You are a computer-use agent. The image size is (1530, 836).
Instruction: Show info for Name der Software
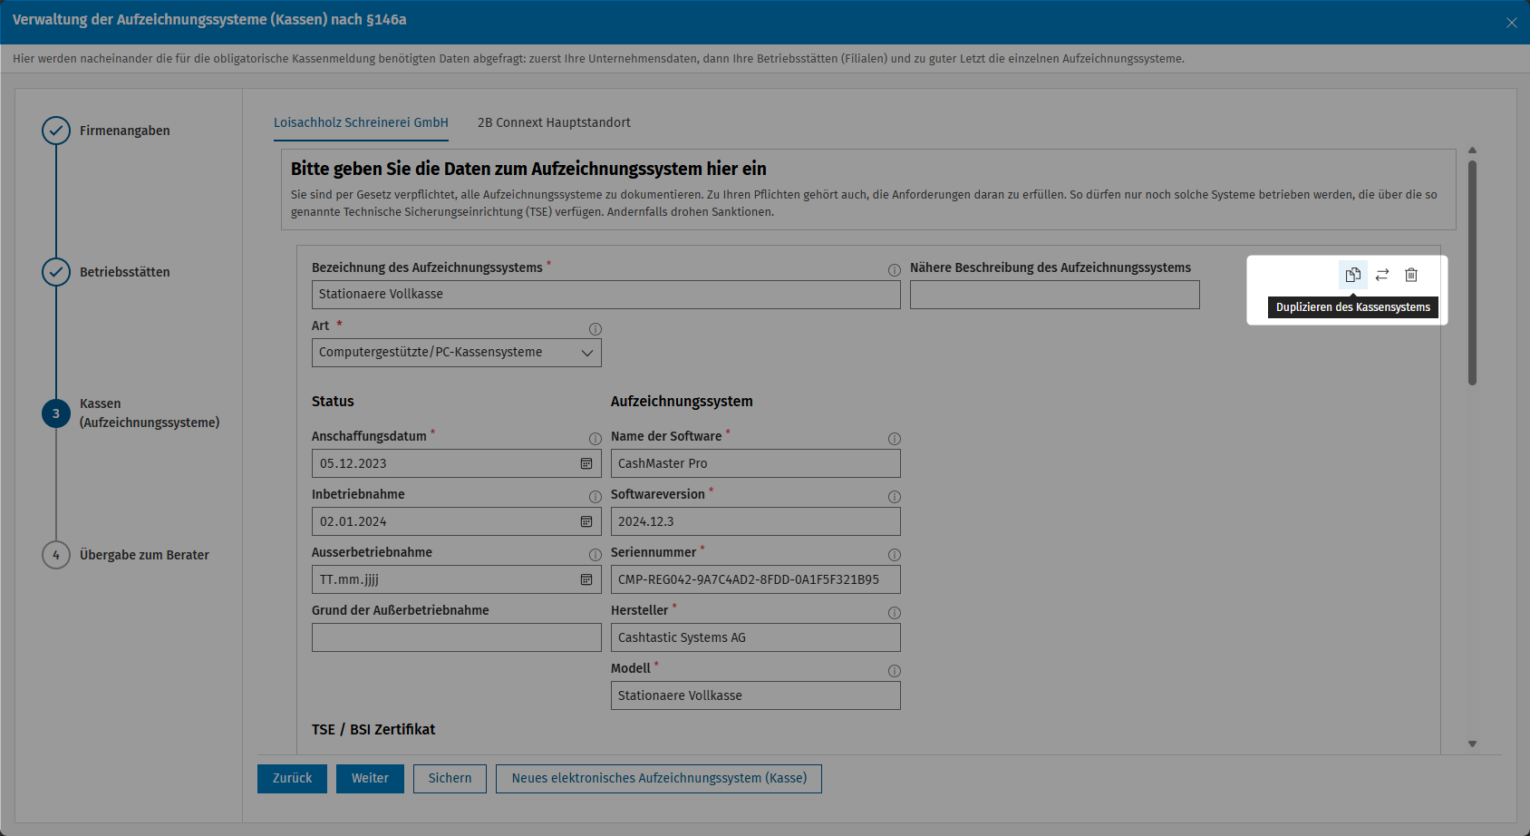click(x=894, y=439)
